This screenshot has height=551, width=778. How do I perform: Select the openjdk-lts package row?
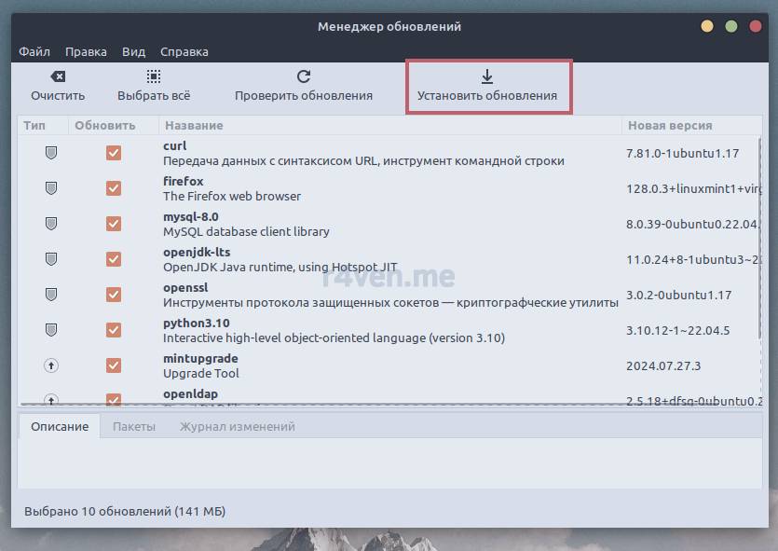pos(373,259)
